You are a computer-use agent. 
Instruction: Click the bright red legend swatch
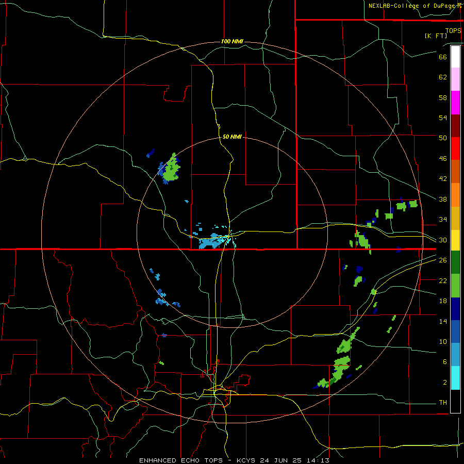tap(455, 148)
